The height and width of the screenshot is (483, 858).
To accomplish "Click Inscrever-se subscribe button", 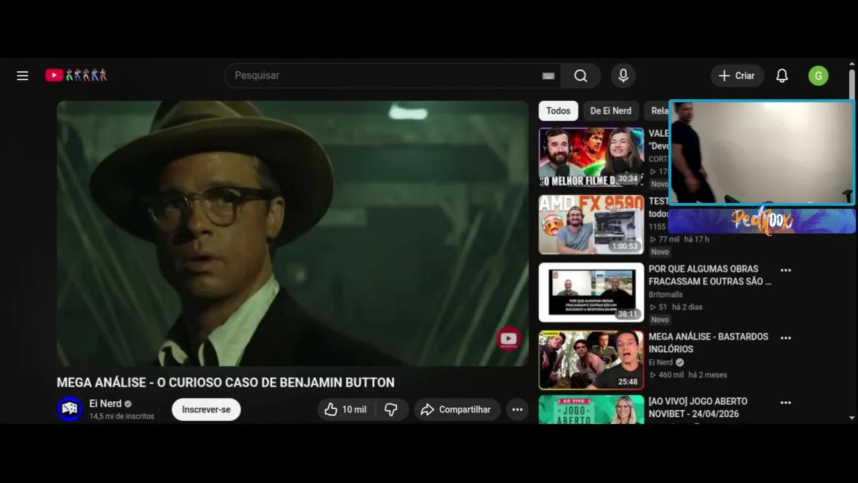I will [x=206, y=409].
